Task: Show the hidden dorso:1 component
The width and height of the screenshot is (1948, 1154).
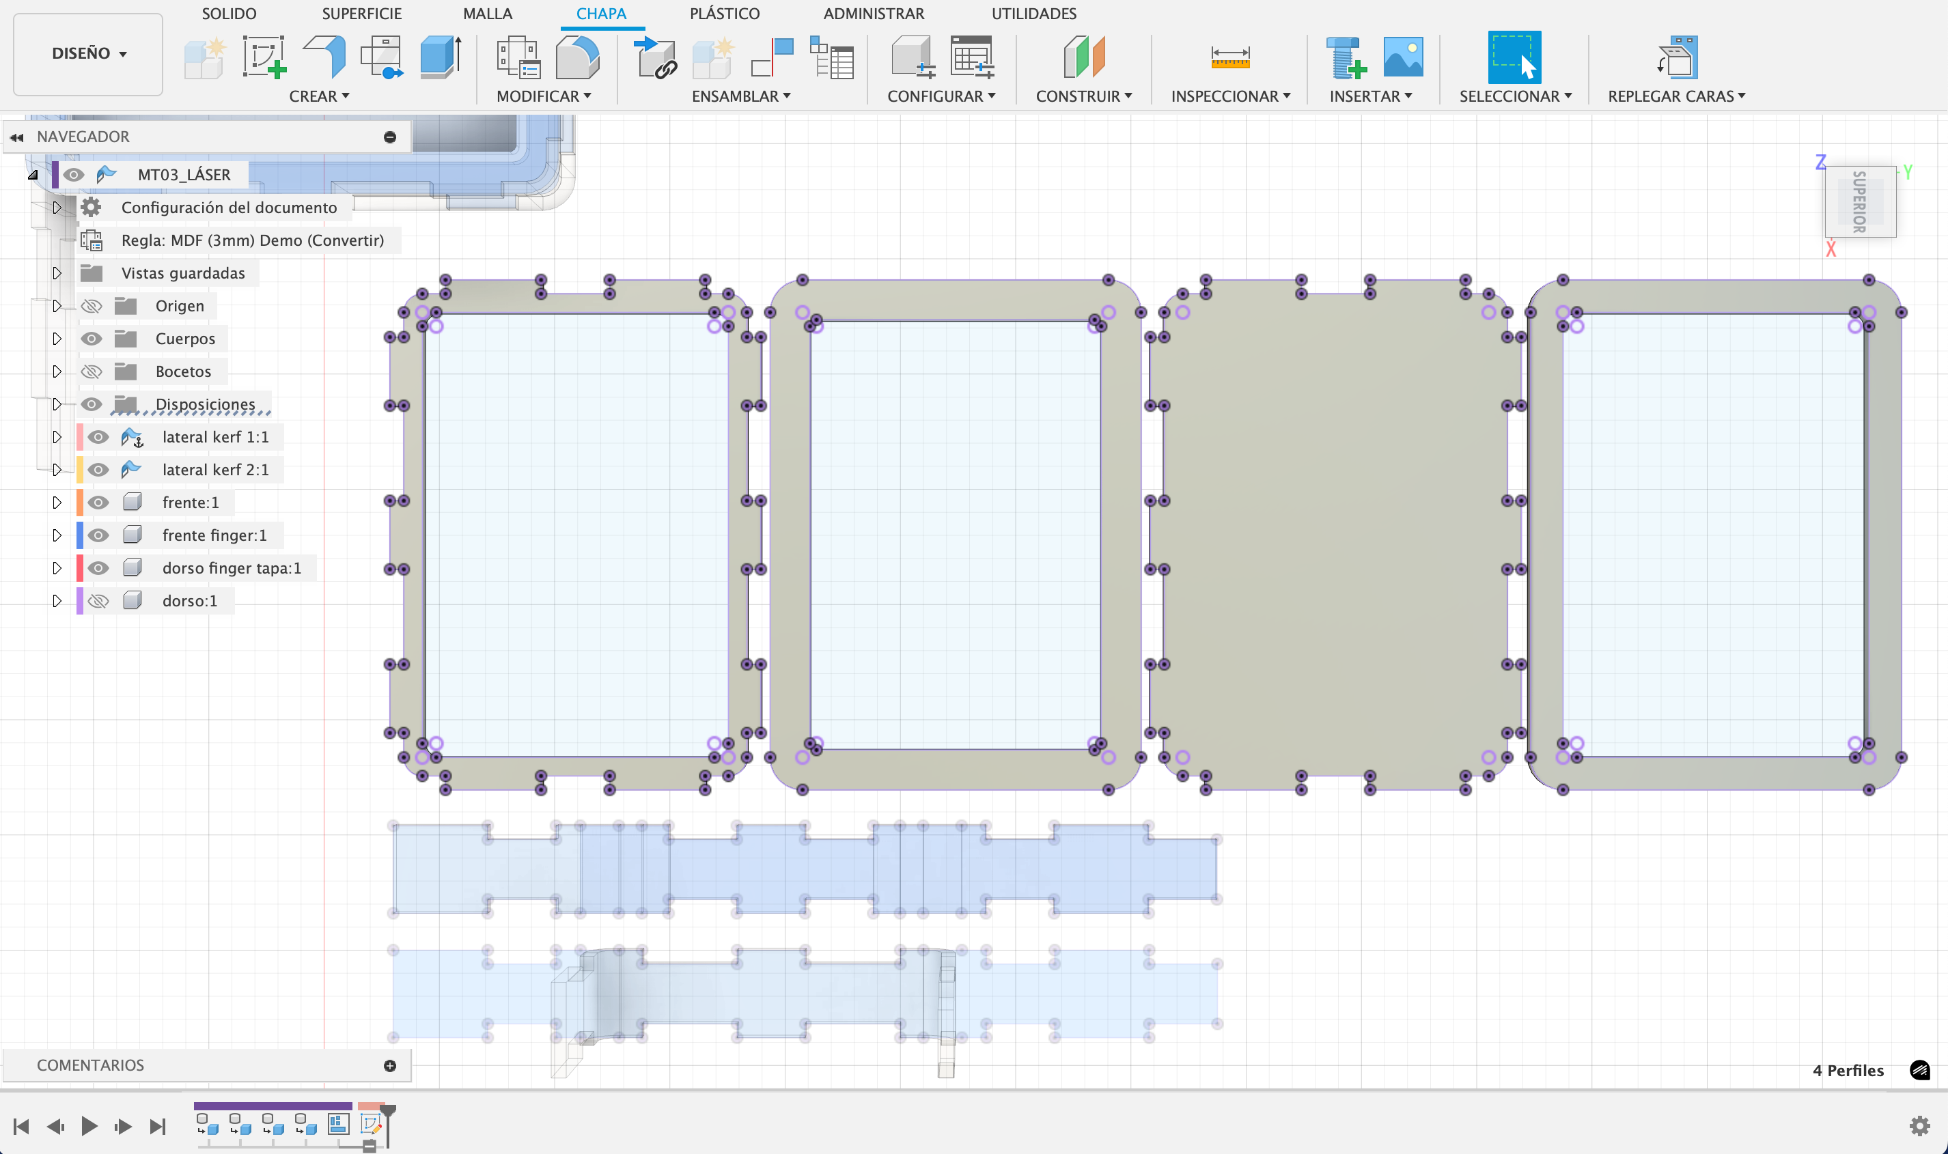Action: pyautogui.click(x=98, y=600)
